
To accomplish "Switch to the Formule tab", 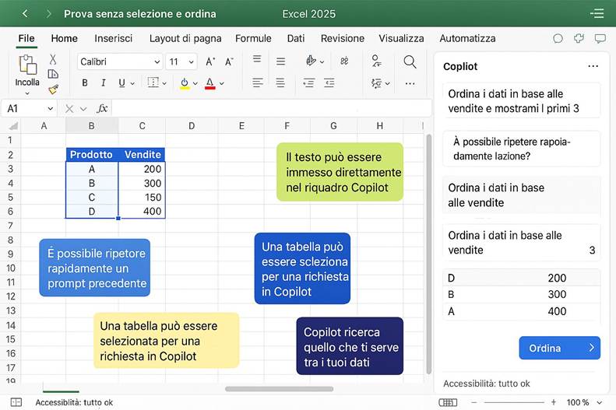I will point(253,38).
